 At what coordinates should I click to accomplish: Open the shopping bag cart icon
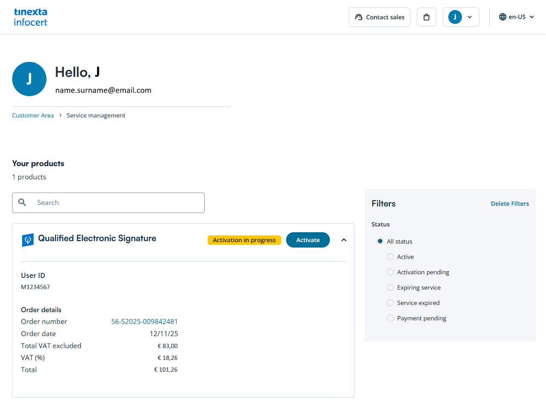pyautogui.click(x=426, y=17)
